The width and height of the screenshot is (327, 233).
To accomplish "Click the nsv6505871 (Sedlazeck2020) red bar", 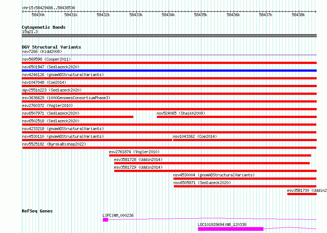I will (245, 186).
